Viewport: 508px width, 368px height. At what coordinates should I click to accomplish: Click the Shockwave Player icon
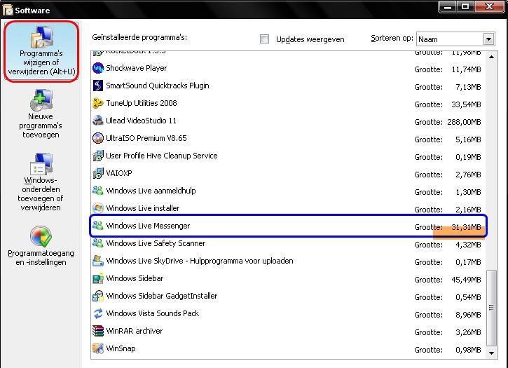(98, 68)
